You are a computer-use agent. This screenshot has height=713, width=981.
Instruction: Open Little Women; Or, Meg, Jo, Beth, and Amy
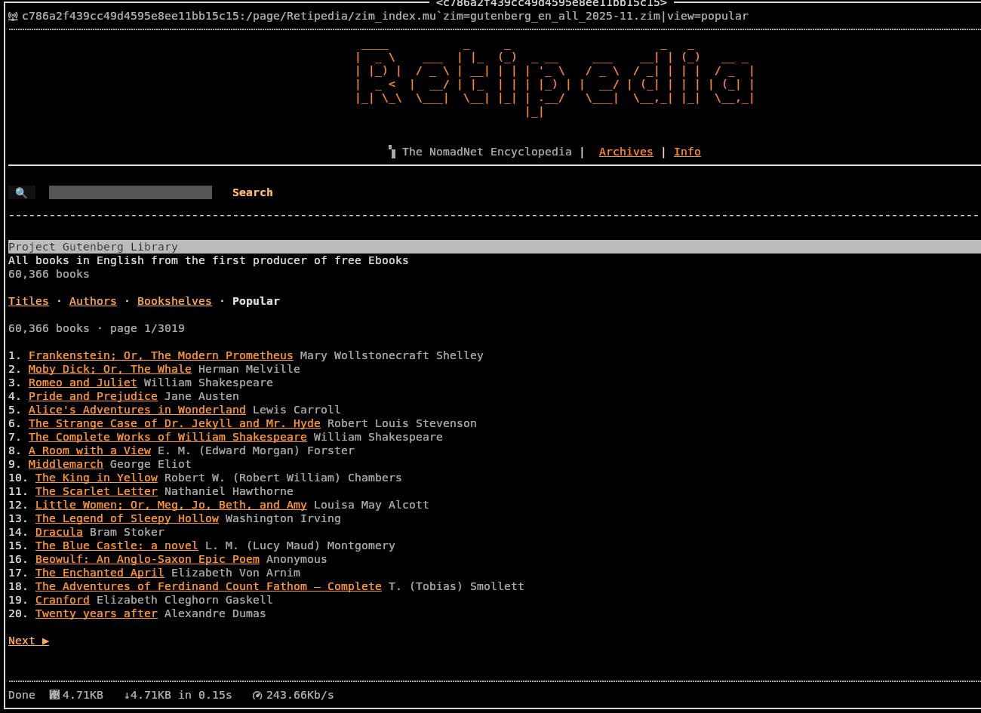(171, 505)
